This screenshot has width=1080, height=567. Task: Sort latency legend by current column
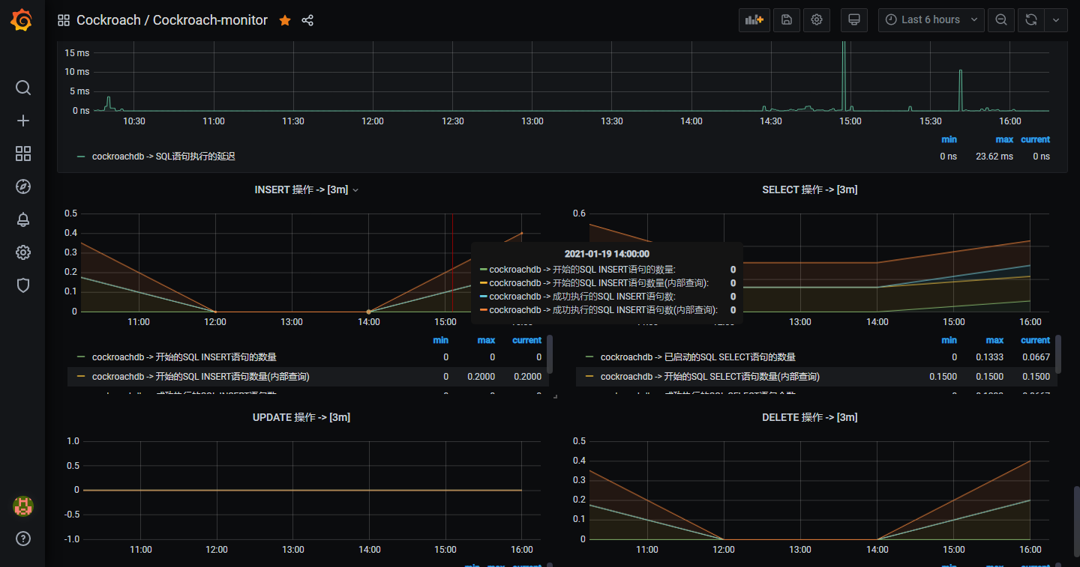coord(1035,139)
